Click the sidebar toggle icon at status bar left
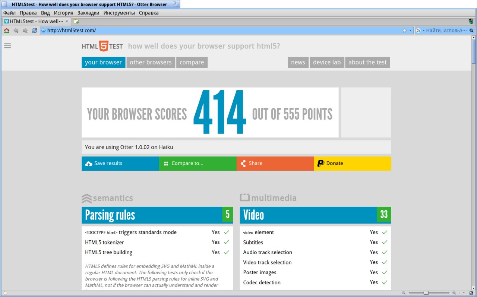 point(5,293)
